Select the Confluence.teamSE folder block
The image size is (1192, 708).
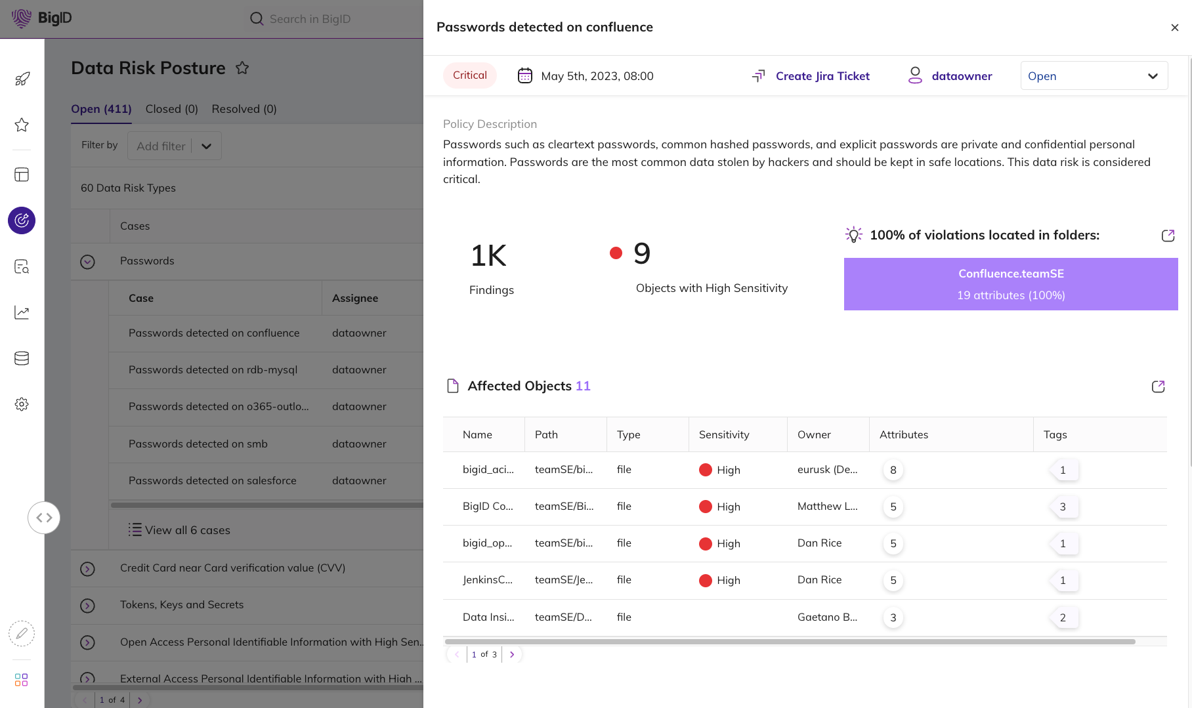[x=1011, y=284]
